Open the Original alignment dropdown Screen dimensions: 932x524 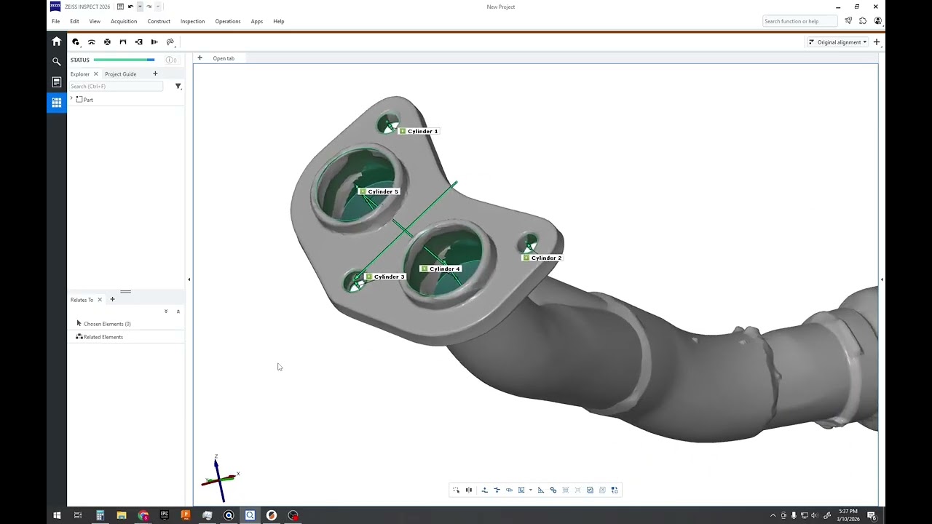click(837, 42)
